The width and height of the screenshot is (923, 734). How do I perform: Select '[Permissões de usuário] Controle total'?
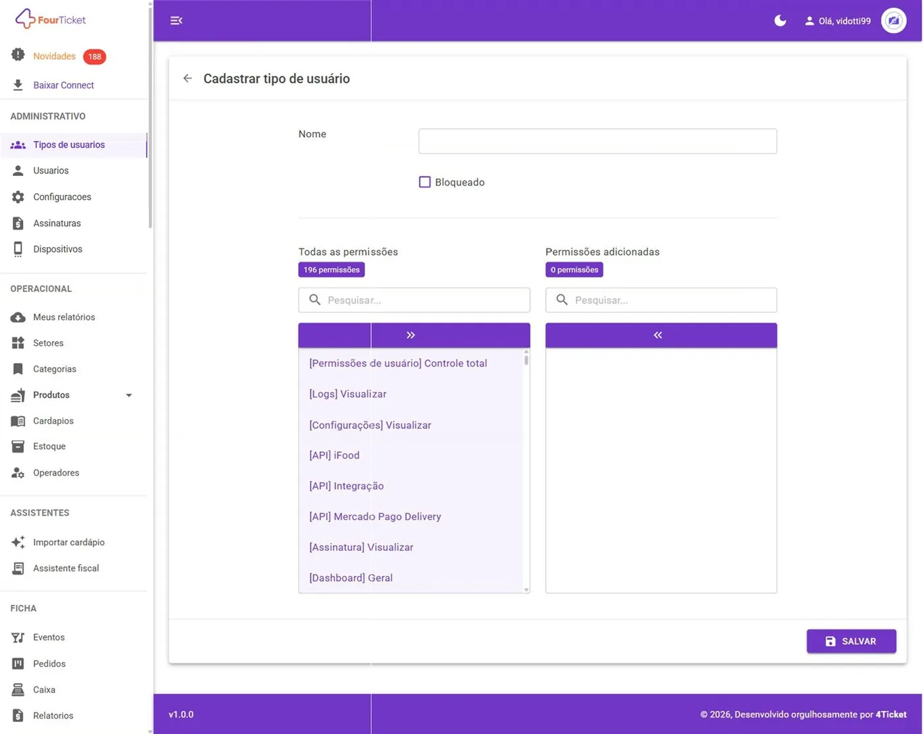tap(398, 363)
